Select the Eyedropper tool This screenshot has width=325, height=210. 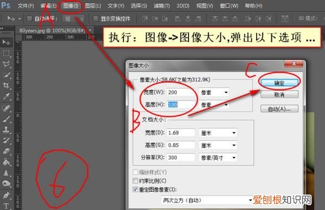pos(6,96)
